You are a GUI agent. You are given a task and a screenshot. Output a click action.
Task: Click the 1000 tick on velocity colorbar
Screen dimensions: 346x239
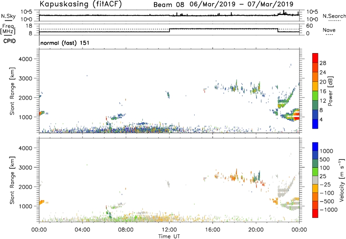coord(326,151)
